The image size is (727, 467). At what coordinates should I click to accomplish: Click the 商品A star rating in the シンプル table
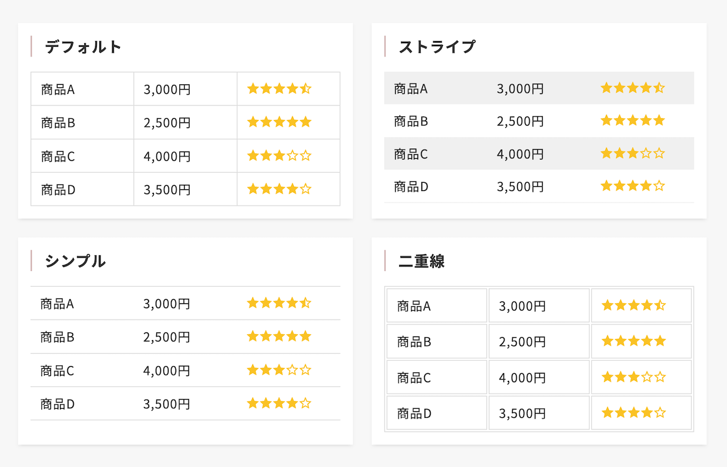[279, 303]
